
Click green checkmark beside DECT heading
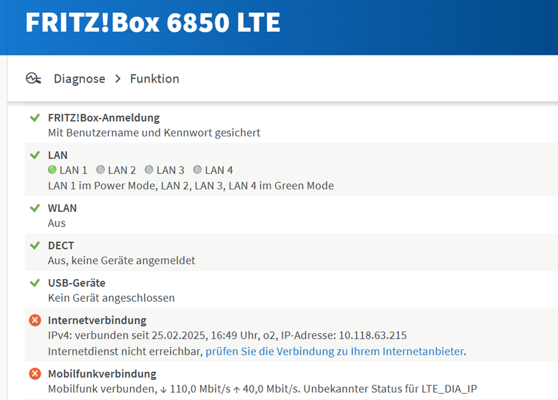point(35,245)
